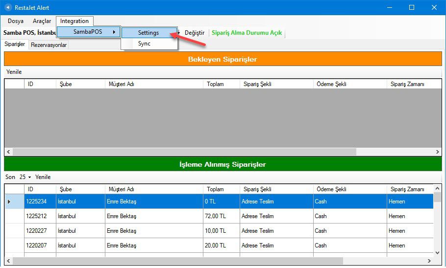This screenshot has height=268, width=446.
Task: Click the row selector arrow for order 1225234
Action: (x=9, y=201)
